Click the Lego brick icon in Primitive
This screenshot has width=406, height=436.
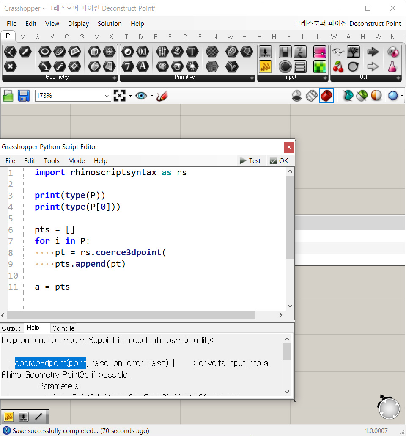coord(162,66)
